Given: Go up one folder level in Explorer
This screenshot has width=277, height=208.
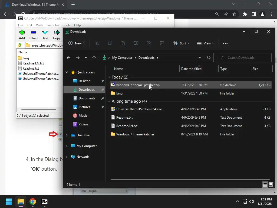Looking at the screenshot, I should tap(94, 58).
